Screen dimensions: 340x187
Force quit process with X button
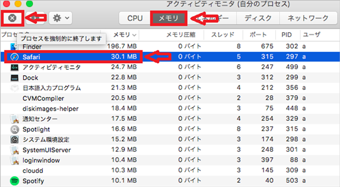tap(12, 18)
